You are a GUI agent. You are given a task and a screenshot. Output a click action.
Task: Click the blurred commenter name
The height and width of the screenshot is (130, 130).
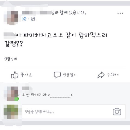coord(27,88)
